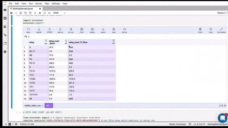This screenshot has width=228, height=128.
Task: Open the file browser sidebar
Action: point(5,10)
